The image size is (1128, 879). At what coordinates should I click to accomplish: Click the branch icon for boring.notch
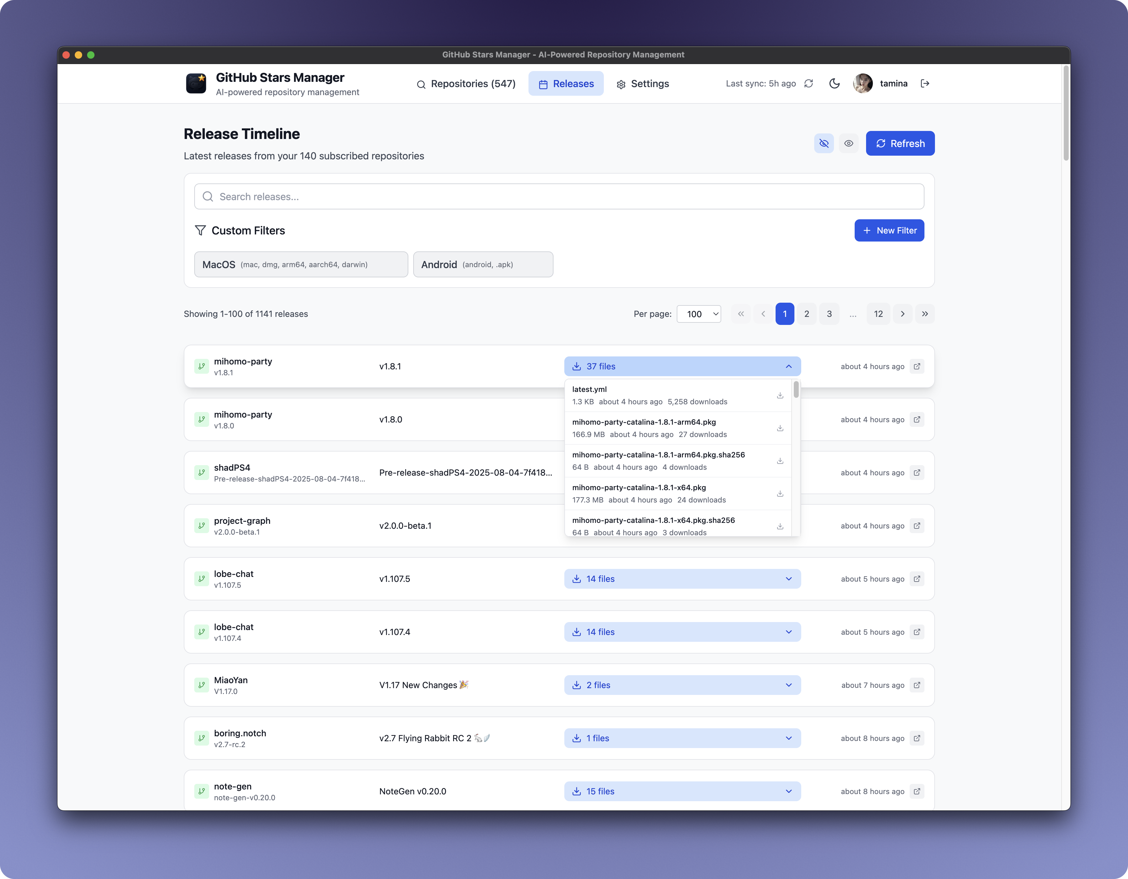(201, 738)
